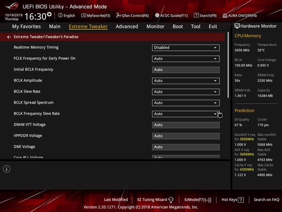Click the Last Modified button

(116, 200)
